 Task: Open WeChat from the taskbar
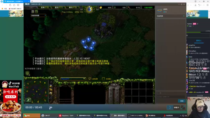[31, 115]
